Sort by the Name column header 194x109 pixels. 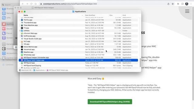pyautogui.click(x=26, y=15)
